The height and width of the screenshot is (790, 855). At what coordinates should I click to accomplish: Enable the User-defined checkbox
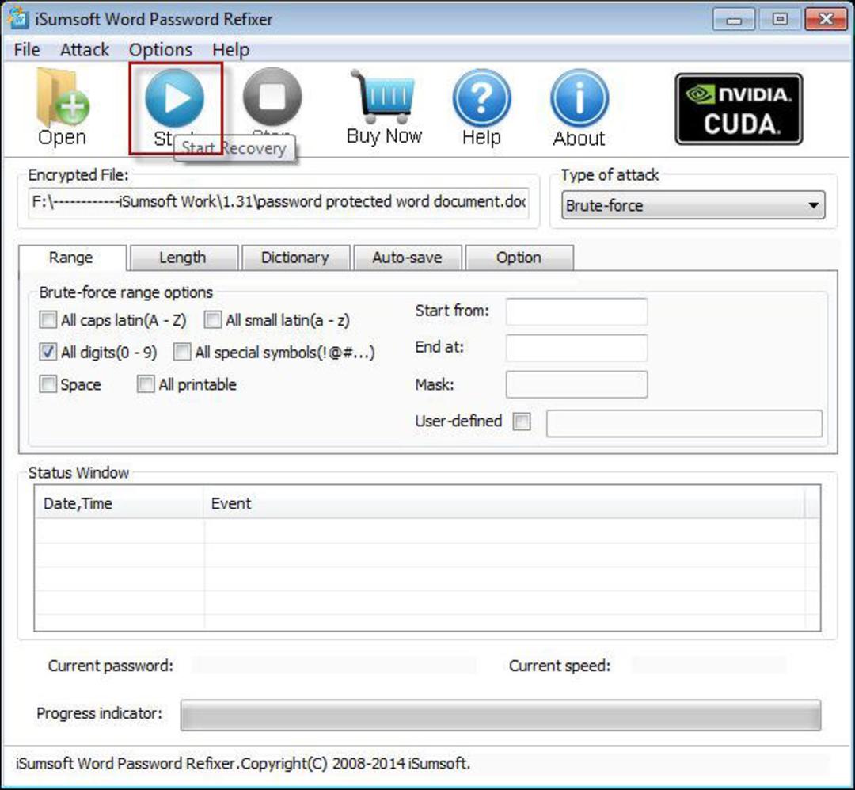522,421
